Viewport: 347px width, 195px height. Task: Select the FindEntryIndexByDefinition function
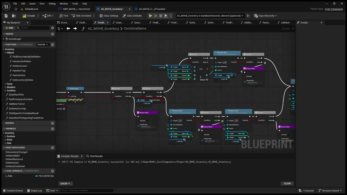click(26, 57)
